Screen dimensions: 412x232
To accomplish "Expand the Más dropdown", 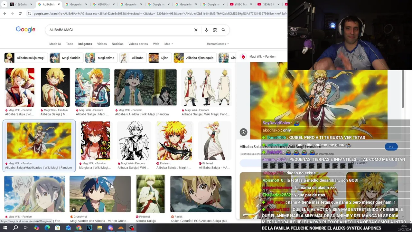I will [x=169, y=44].
